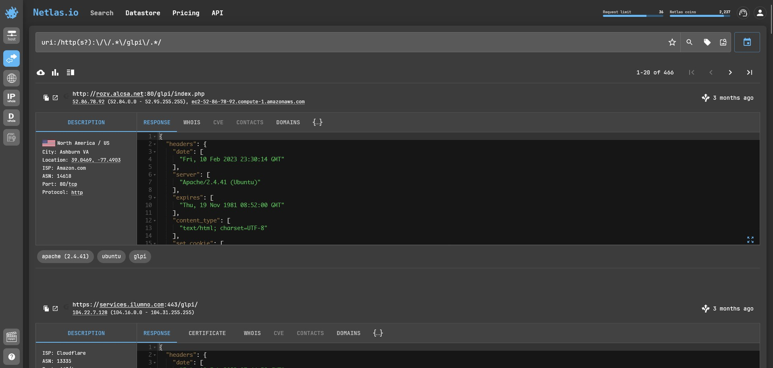The height and width of the screenshot is (368, 773).
Task: Open the IP whois search tool
Action: tap(11, 98)
